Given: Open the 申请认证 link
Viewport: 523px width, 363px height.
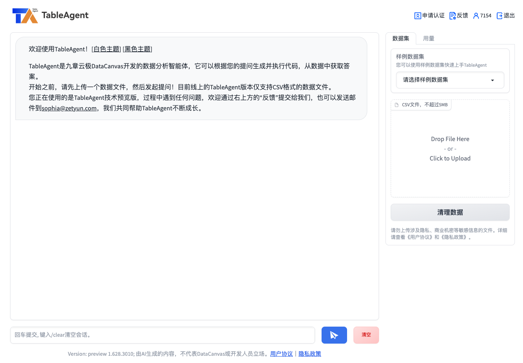Looking at the screenshot, I should 433,16.
